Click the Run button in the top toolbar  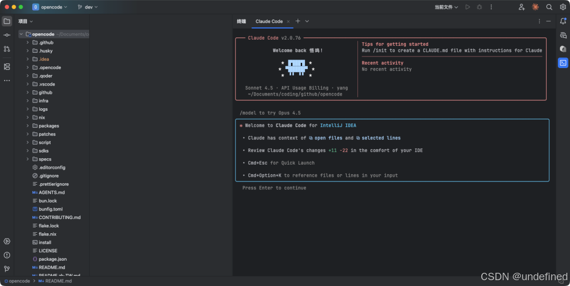pyautogui.click(x=468, y=7)
